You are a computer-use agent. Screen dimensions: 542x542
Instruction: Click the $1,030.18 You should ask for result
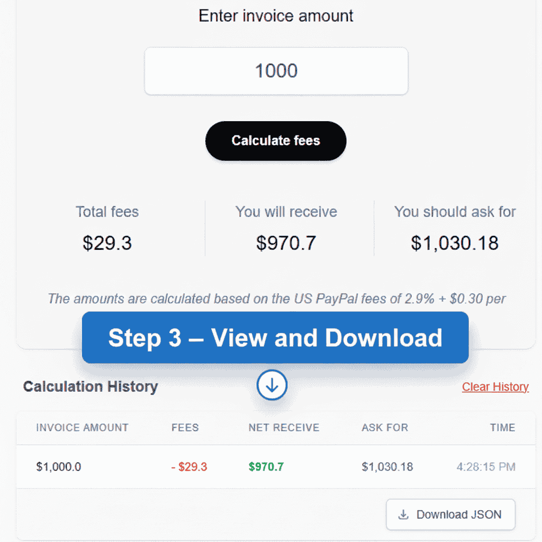click(x=455, y=243)
